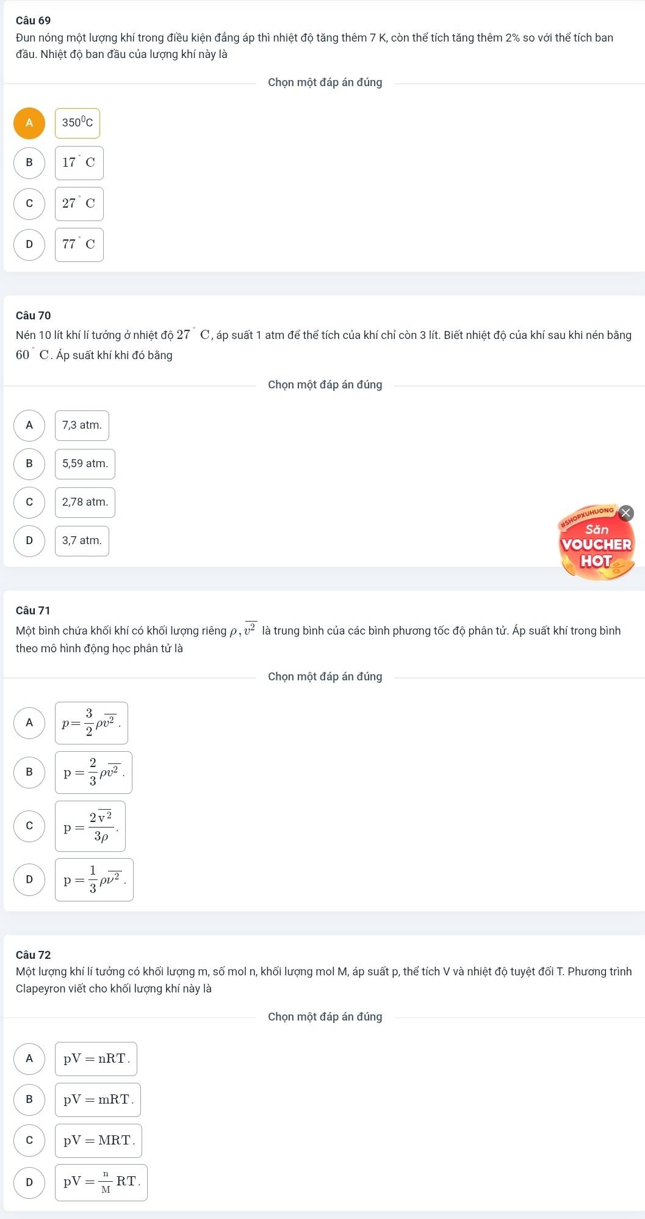Choose answer A pV = nRT
The width and height of the screenshot is (645, 1219).
click(29, 1058)
